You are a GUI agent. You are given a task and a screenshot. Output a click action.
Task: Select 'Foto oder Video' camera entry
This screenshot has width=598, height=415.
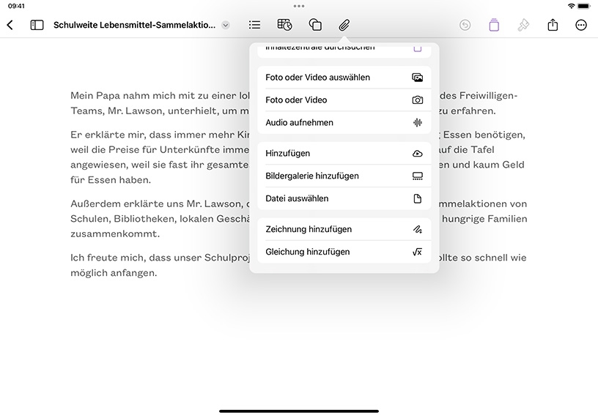click(x=344, y=100)
